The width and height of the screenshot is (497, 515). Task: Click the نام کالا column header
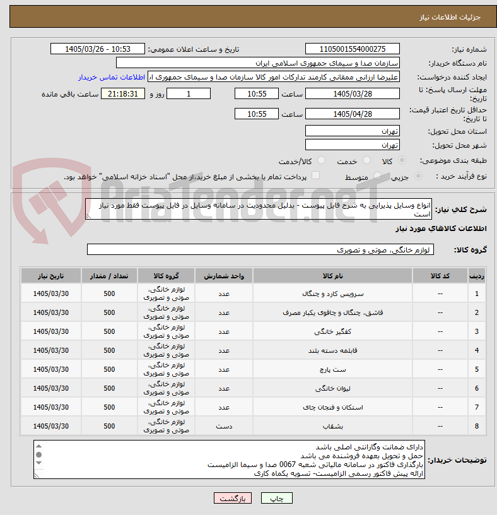[332, 276]
